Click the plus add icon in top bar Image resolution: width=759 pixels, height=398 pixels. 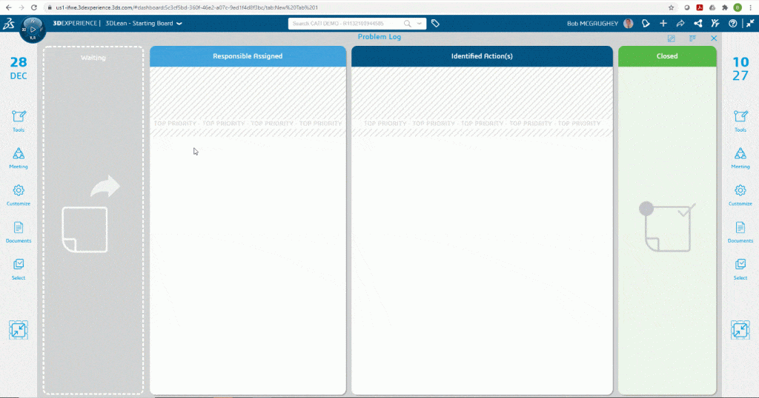tap(663, 24)
